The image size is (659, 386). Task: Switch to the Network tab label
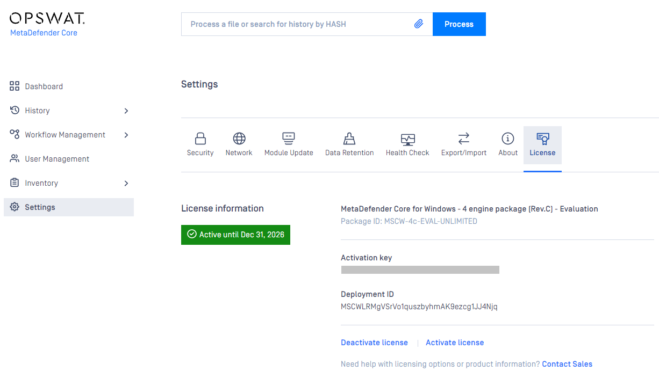pyautogui.click(x=239, y=153)
